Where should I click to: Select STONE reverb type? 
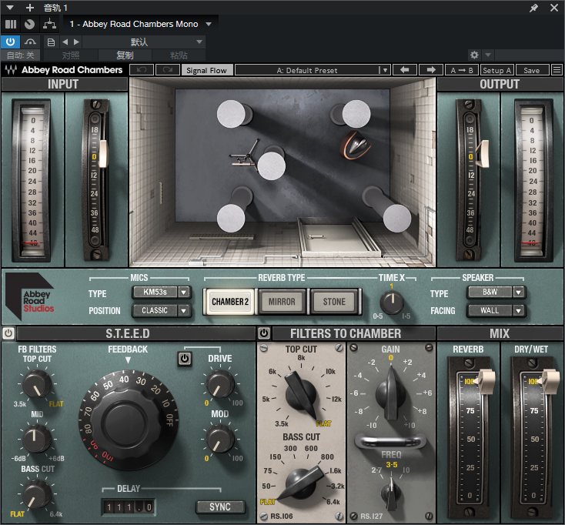pyautogui.click(x=334, y=302)
